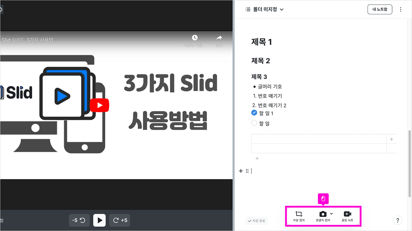This screenshot has width=412, height=231.
Task: Add a table column with the plus control
Action: [x=391, y=139]
